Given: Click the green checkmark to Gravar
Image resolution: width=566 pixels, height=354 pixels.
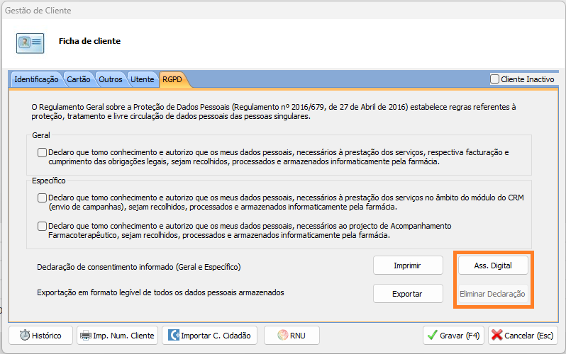Looking at the screenshot, I should 432,336.
